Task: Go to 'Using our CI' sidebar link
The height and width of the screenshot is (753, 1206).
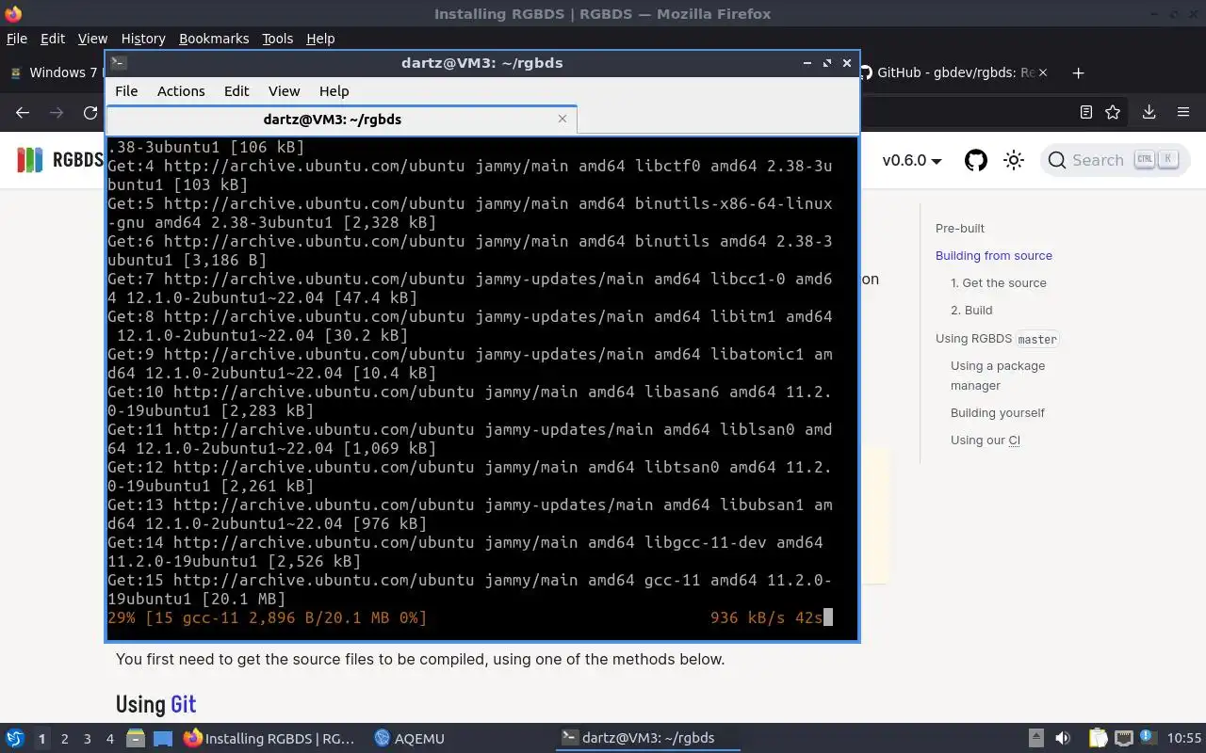Action: (x=986, y=440)
